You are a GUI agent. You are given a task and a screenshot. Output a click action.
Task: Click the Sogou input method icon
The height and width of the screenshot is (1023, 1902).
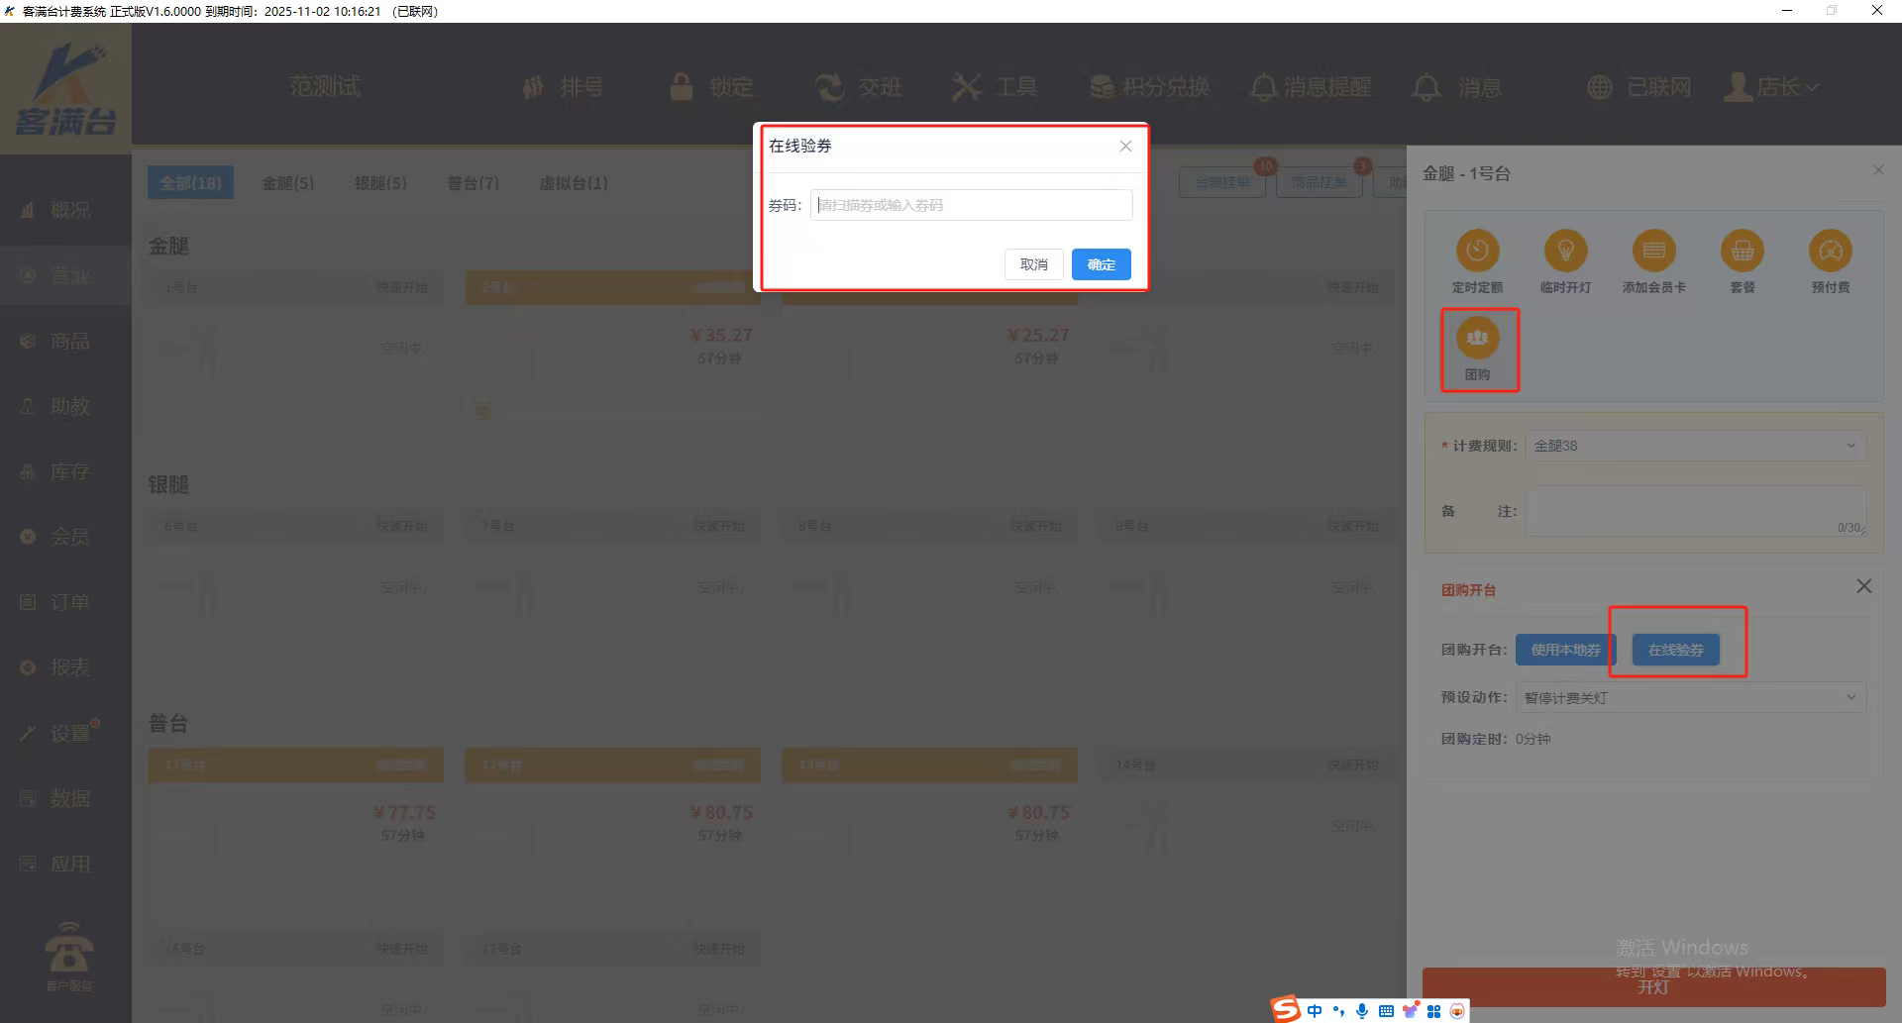click(1286, 1009)
